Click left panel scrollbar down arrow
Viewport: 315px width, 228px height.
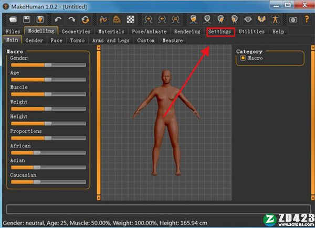coord(99,198)
